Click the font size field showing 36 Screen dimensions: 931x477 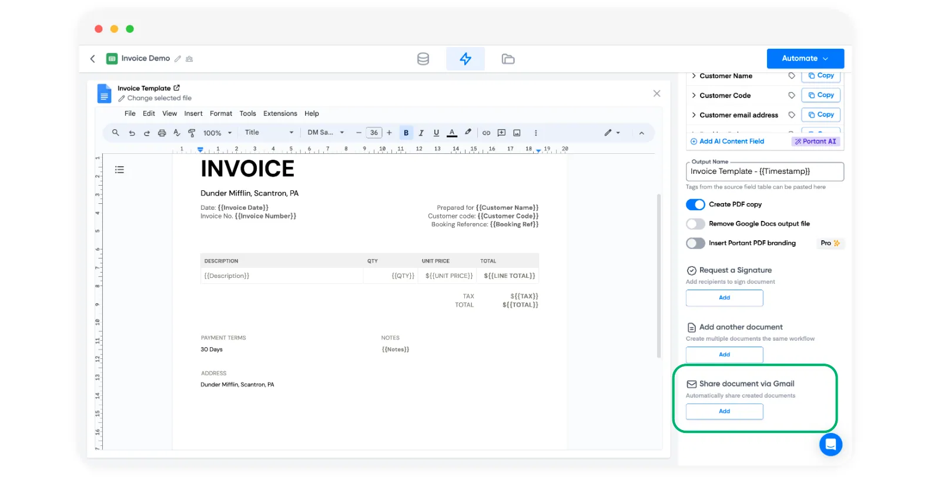click(x=374, y=133)
